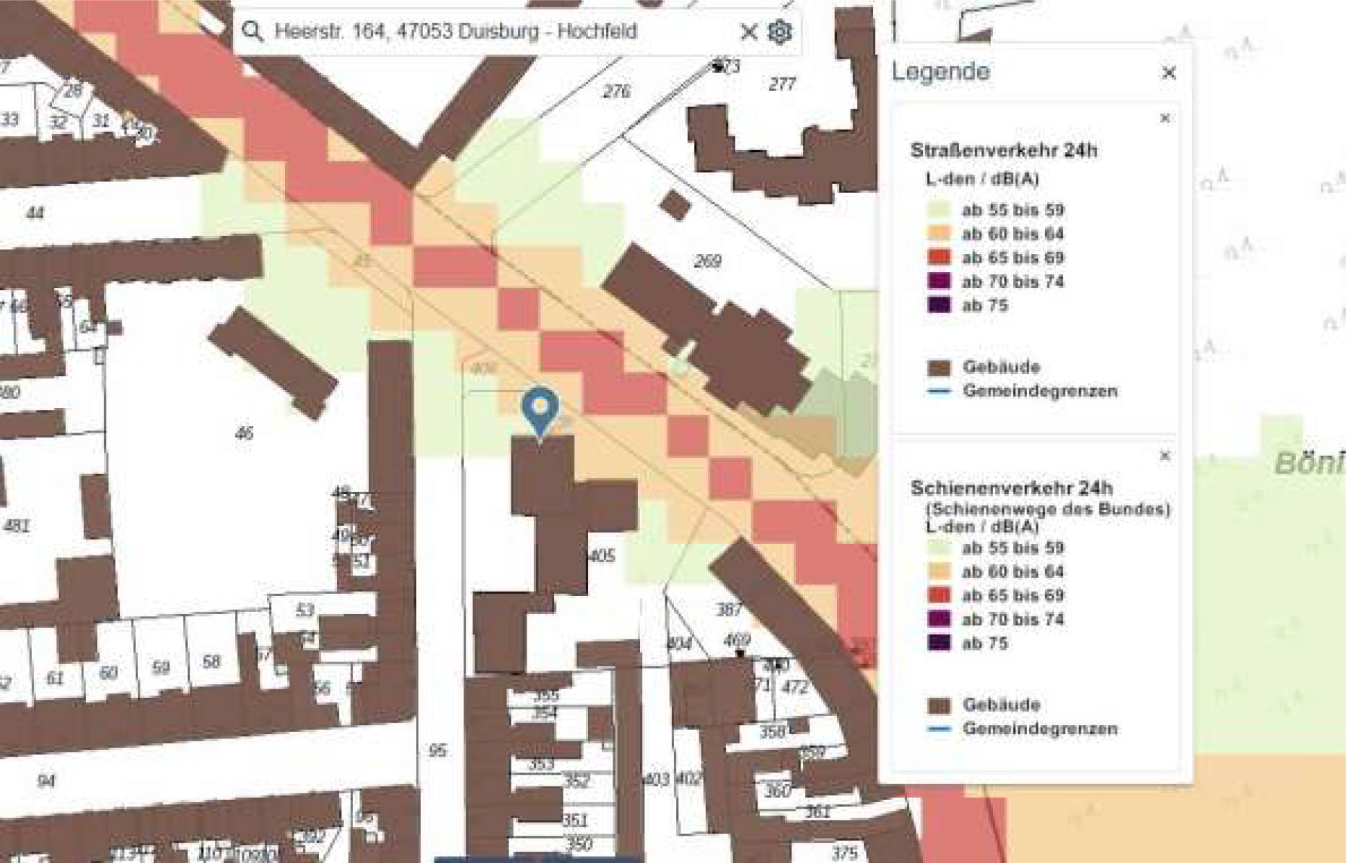This screenshot has height=863, width=1346.
Task: Close the Legende panel
Action: 1169,72
